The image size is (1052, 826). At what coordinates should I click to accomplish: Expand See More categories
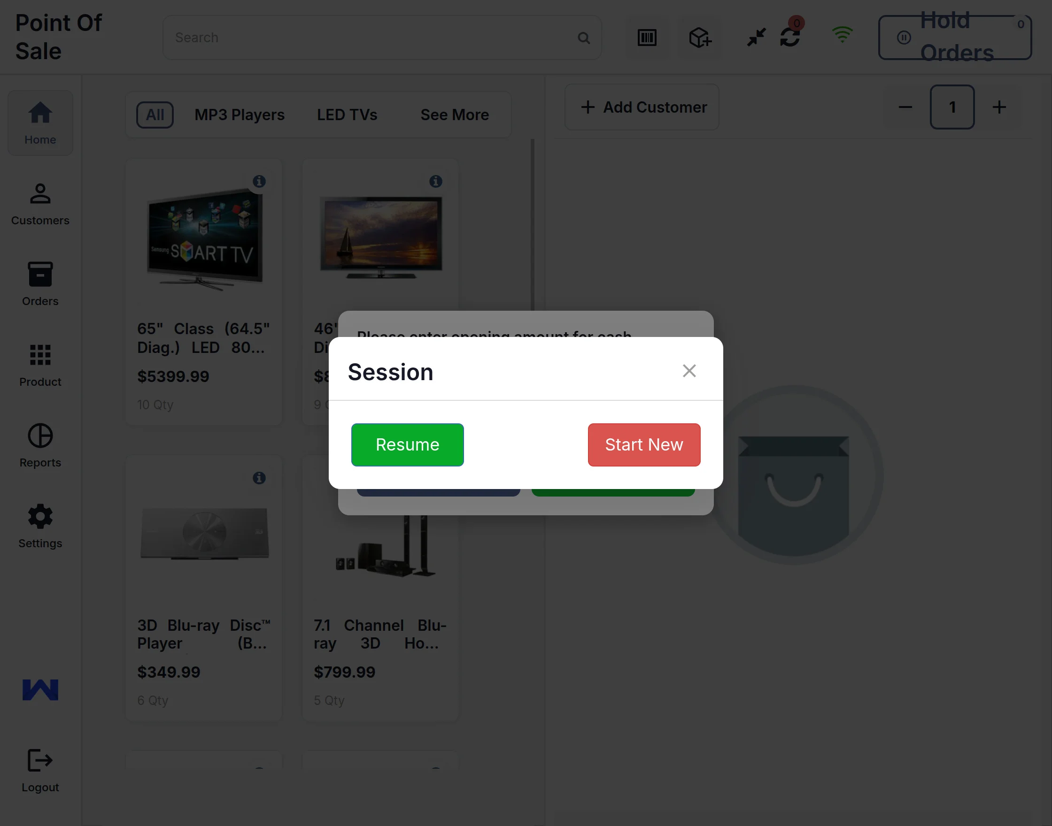tap(455, 115)
